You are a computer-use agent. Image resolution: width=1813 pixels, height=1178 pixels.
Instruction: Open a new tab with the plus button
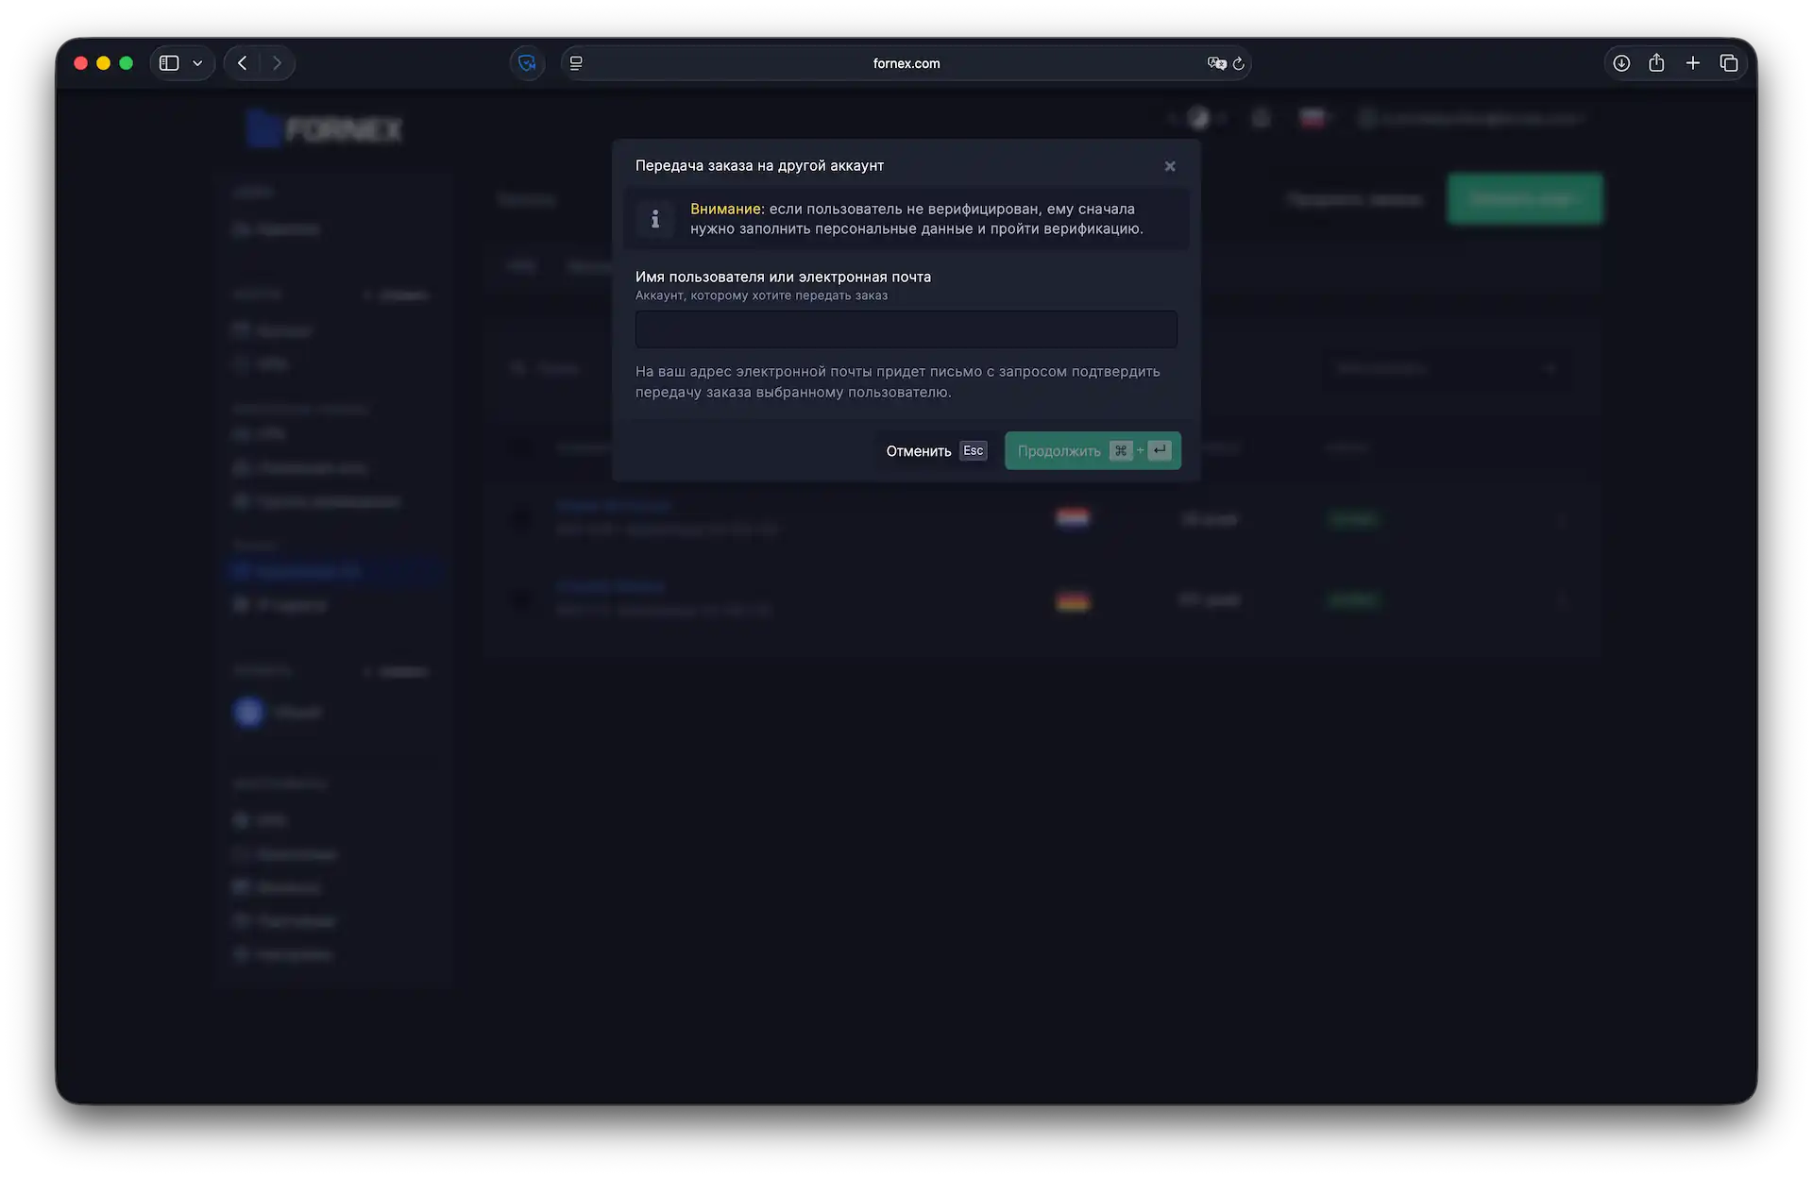coord(1693,63)
